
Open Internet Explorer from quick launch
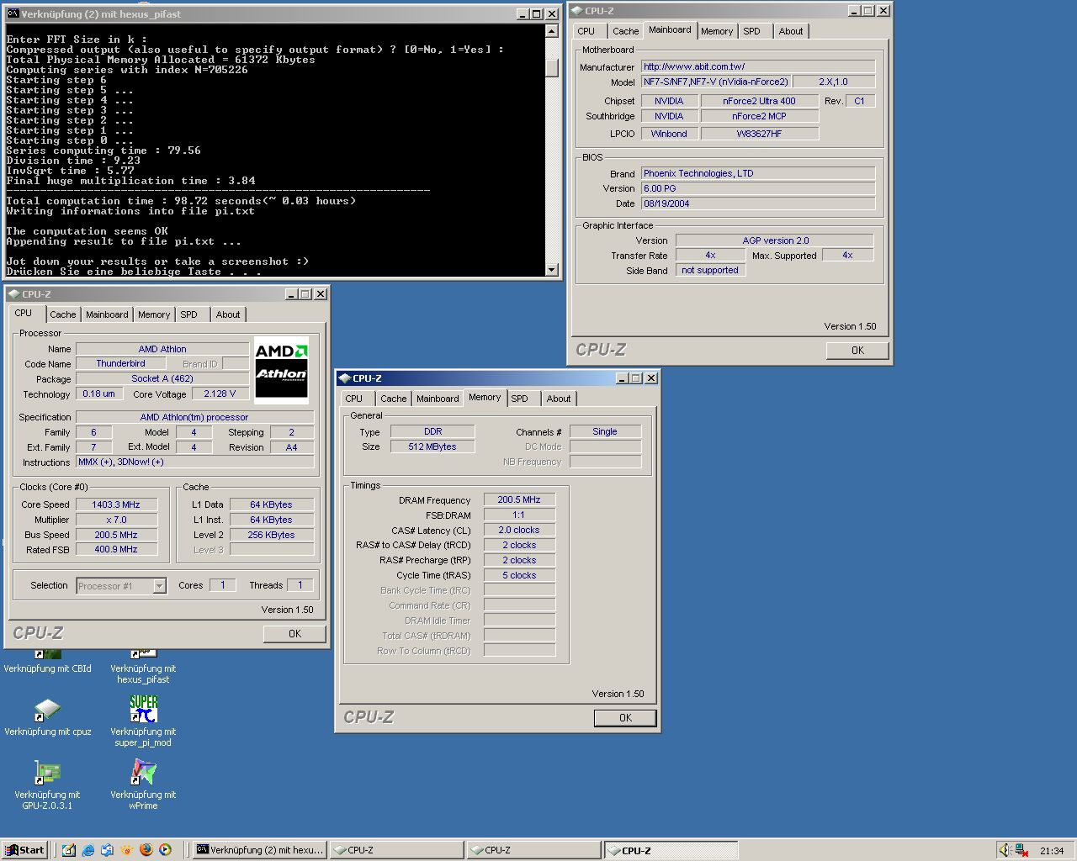[x=88, y=850]
